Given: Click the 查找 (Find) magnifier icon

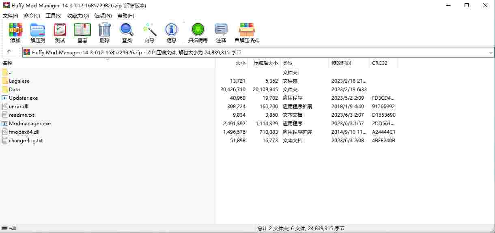Looking at the screenshot, I should (127, 30).
